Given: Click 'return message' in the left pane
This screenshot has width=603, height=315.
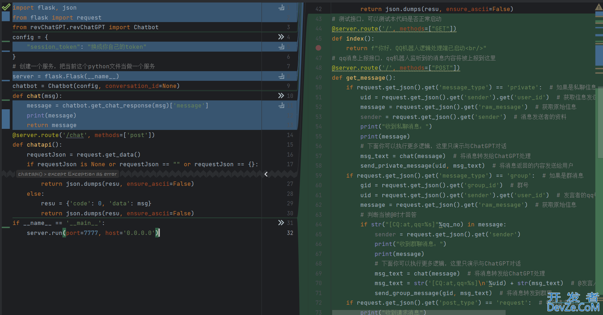Looking at the screenshot, I should click(x=51, y=125).
